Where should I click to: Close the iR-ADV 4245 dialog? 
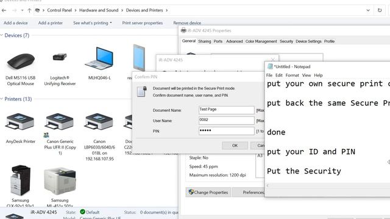click(x=273, y=60)
